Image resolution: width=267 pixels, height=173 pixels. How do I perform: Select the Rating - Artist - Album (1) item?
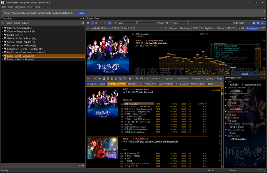coord(21,59)
